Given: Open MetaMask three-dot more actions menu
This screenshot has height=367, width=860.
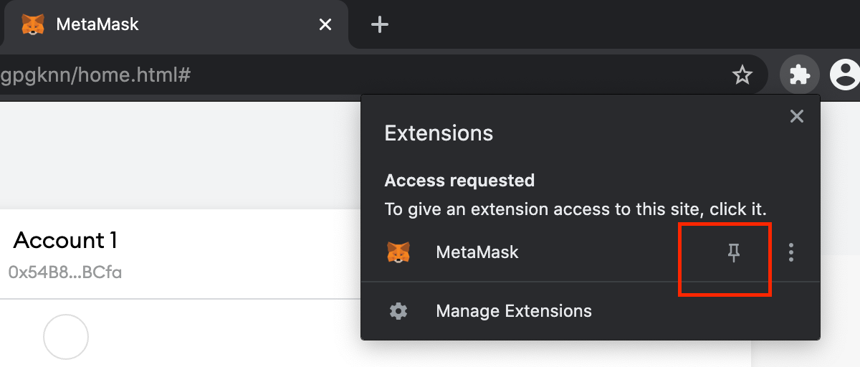Looking at the screenshot, I should tap(791, 252).
